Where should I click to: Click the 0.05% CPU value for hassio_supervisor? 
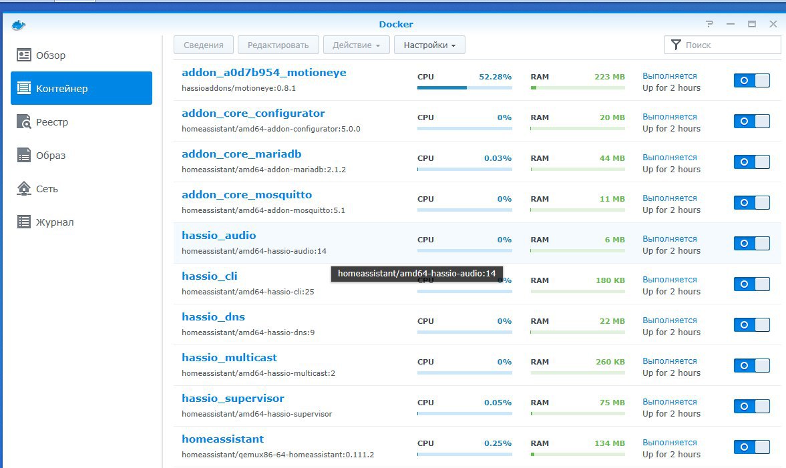(498, 403)
